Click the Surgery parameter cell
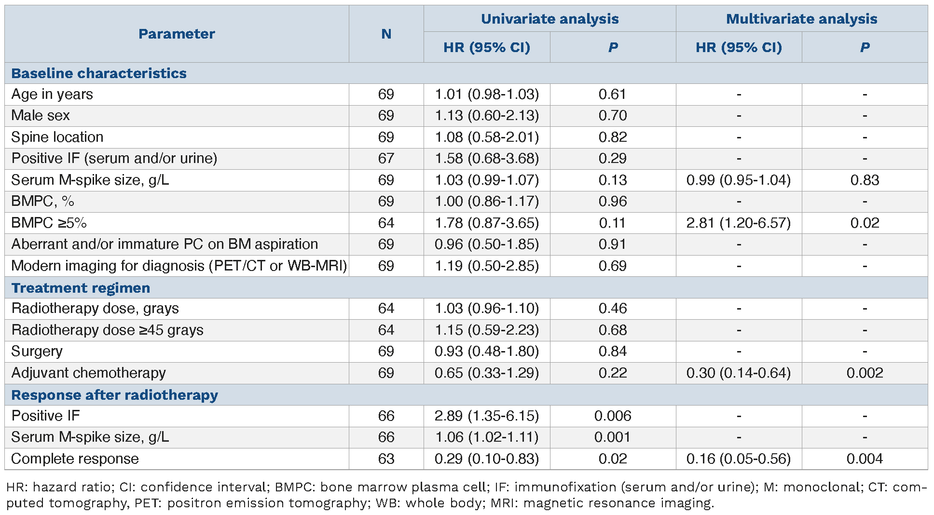Screen dimensions: 934x515 coord(37,351)
